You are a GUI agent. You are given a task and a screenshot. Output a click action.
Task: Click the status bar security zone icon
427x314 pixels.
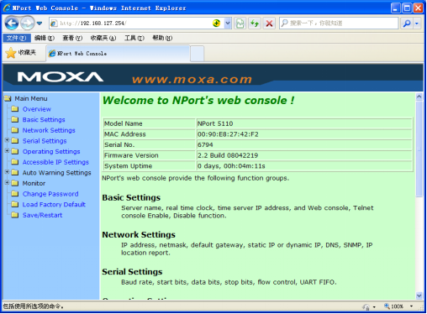click(366, 307)
